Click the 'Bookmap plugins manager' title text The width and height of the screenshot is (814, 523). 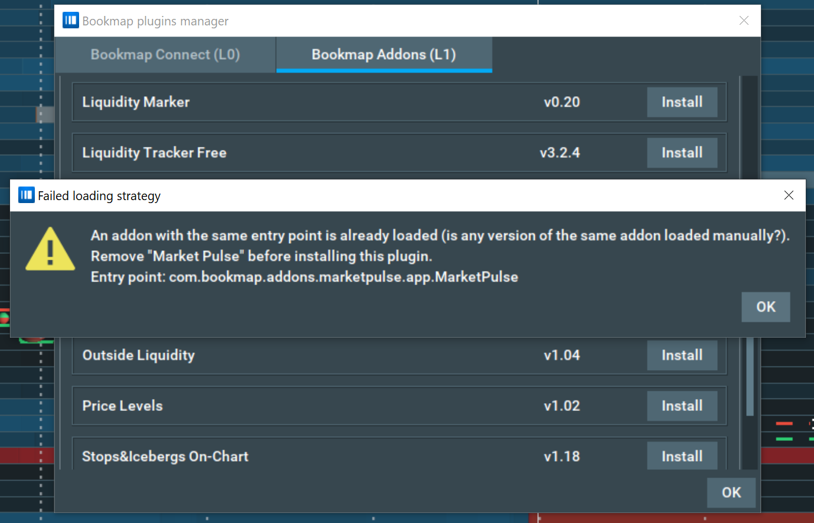click(x=155, y=21)
